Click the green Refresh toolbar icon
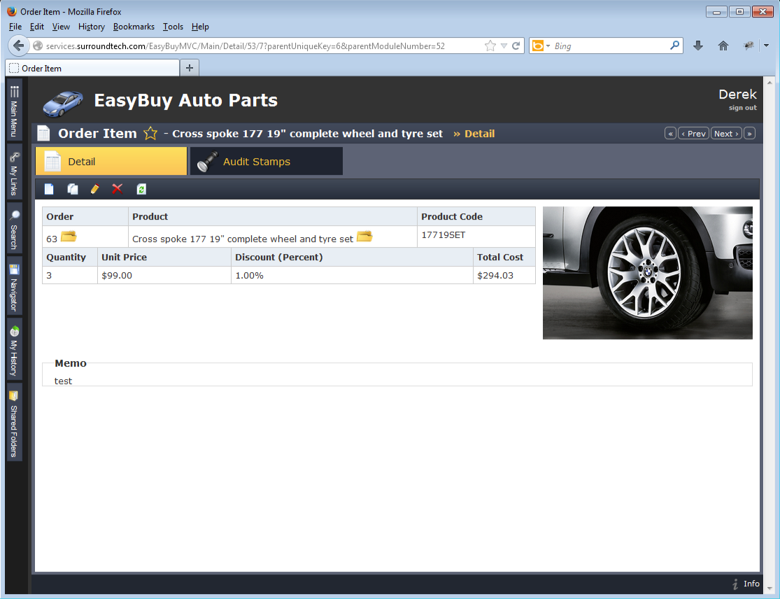 pos(141,189)
